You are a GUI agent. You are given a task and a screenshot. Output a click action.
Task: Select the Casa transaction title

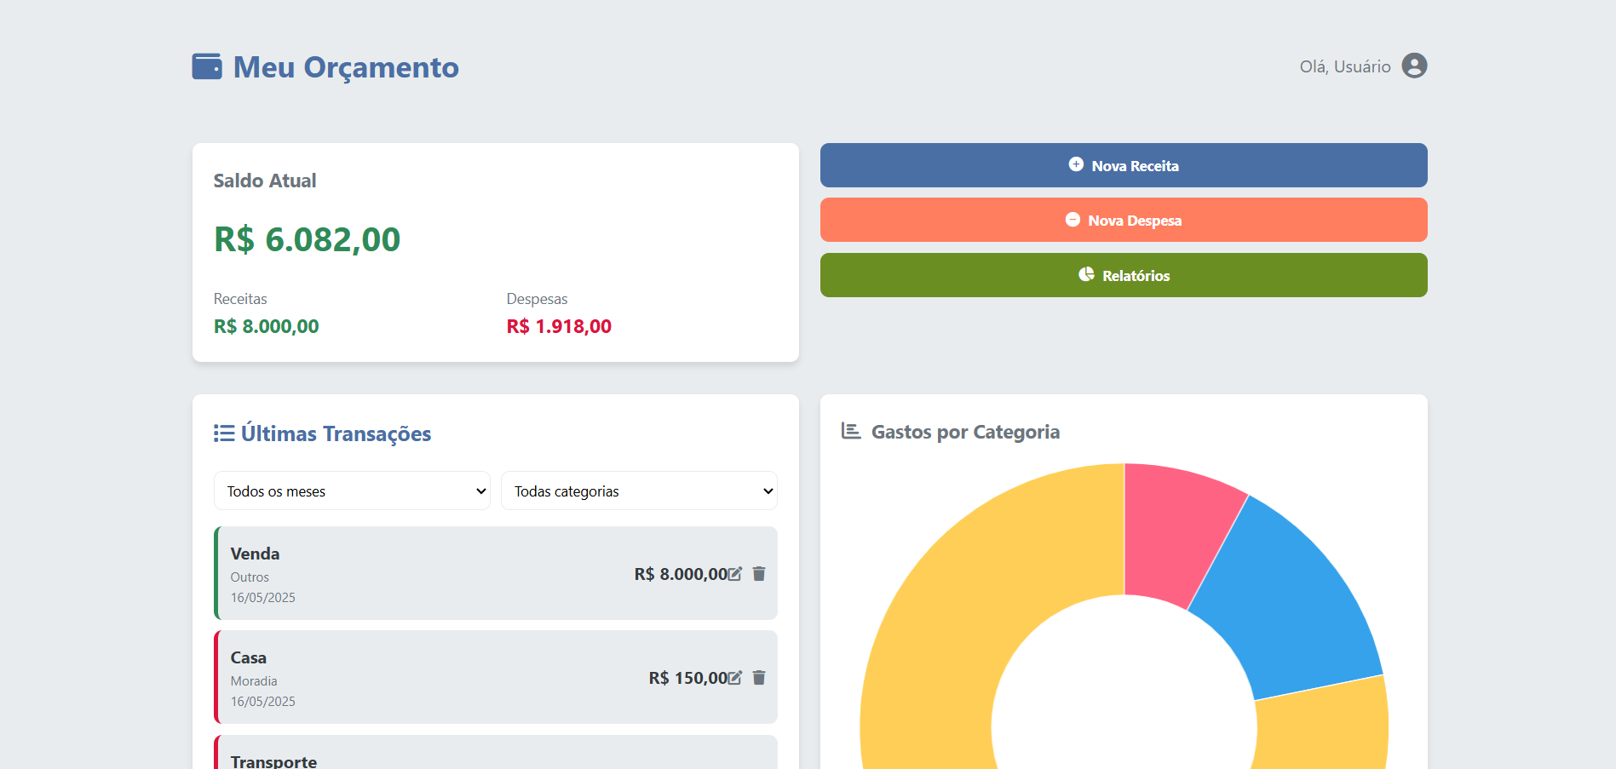tap(248, 657)
